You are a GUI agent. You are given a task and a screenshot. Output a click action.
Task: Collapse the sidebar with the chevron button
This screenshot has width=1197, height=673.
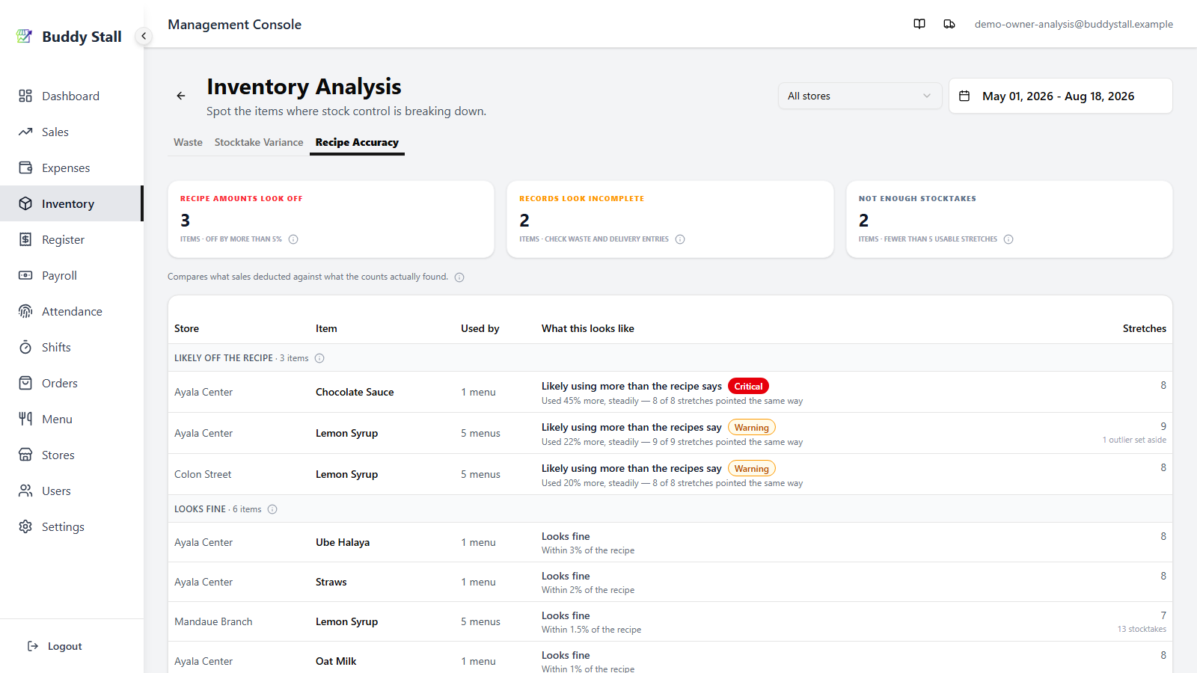144,36
